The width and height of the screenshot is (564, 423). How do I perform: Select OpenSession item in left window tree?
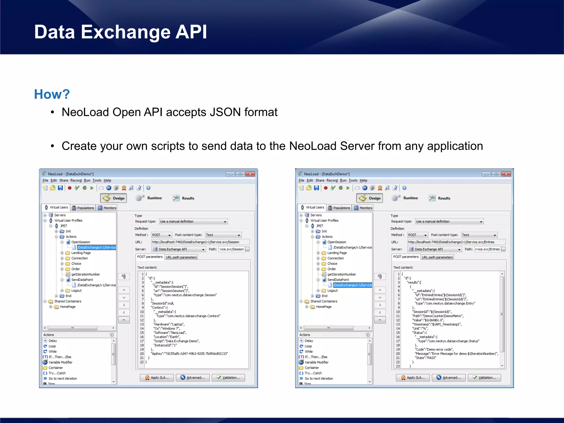(x=81, y=242)
